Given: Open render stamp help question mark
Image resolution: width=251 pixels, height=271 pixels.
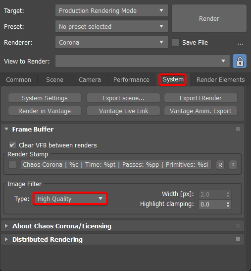Looking at the screenshot, I should [233, 165].
